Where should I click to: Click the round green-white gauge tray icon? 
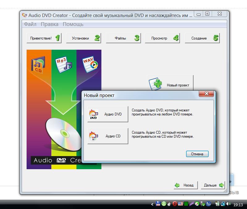coord(197,204)
